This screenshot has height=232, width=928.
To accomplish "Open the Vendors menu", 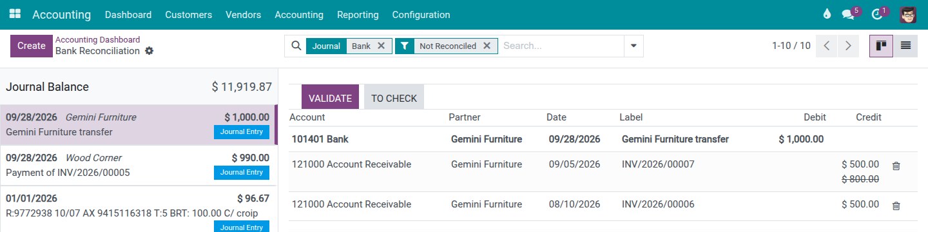I will point(243,14).
